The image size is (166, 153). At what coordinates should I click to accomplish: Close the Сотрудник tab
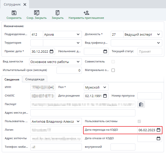coord(25,5)
